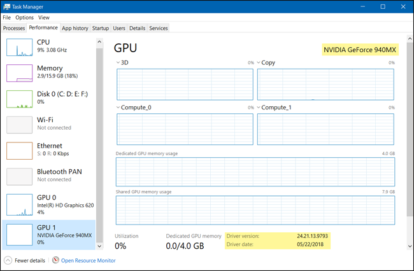Select the Ethernet graph thumbnail

pyautogui.click(x=20, y=151)
